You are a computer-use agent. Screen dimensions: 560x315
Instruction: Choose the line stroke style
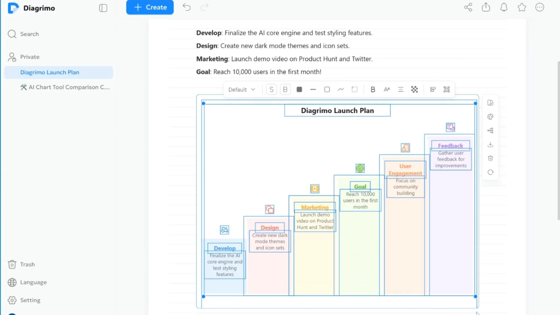coord(313,89)
